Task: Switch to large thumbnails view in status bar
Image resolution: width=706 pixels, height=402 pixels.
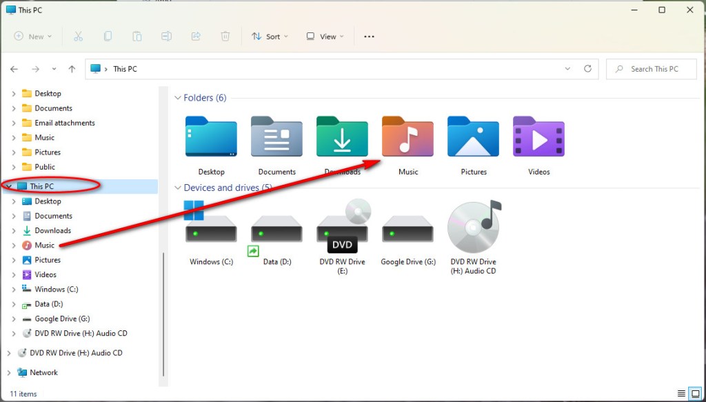Action: click(x=695, y=394)
